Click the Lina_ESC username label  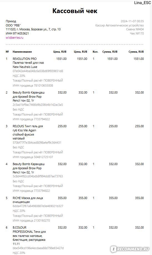click(143, 3)
